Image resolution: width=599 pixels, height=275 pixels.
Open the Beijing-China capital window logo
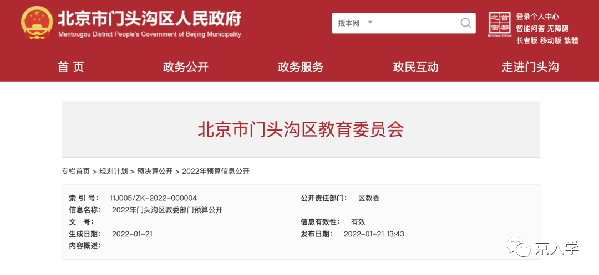pos(500,25)
